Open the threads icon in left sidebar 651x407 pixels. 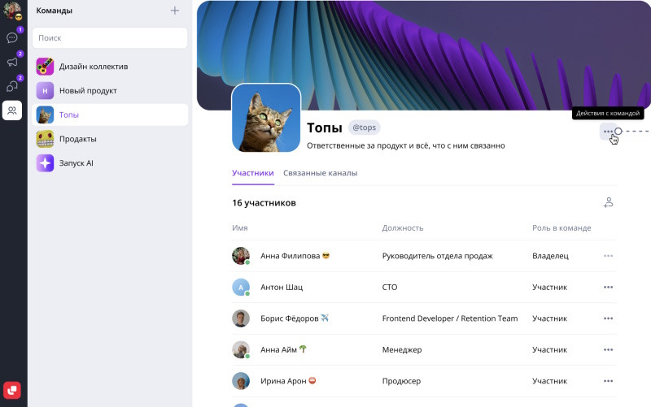[12, 86]
